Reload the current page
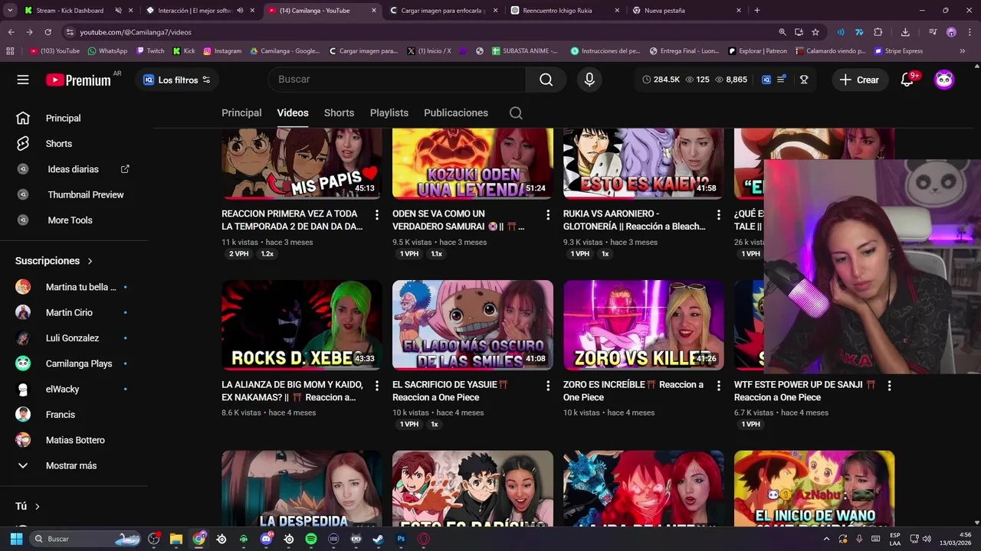Image resolution: width=981 pixels, height=551 pixels. (x=48, y=32)
